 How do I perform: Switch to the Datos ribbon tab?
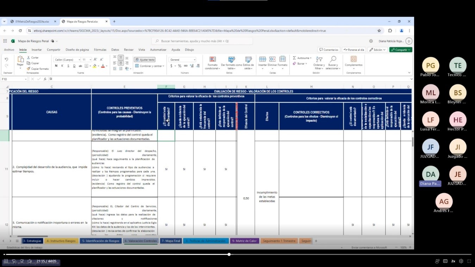click(115, 50)
